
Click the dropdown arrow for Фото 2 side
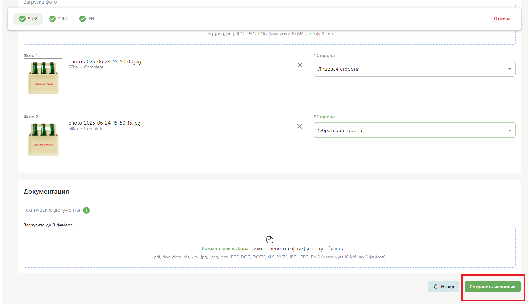pyautogui.click(x=509, y=131)
